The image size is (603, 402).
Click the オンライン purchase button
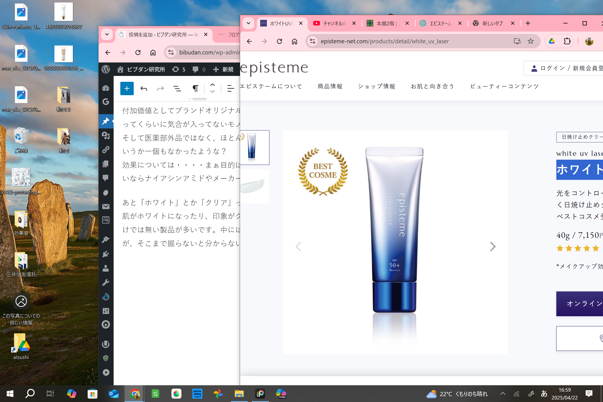580,304
